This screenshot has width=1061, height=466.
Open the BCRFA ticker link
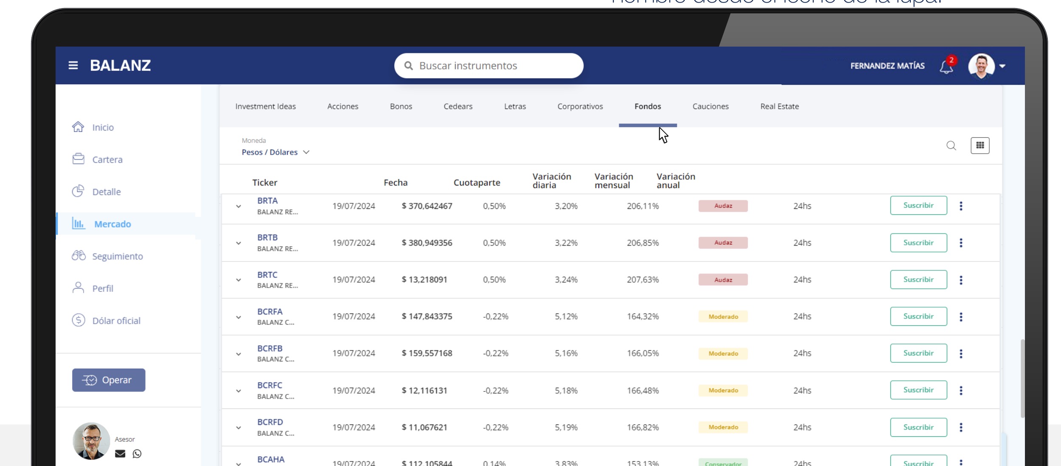[270, 312]
